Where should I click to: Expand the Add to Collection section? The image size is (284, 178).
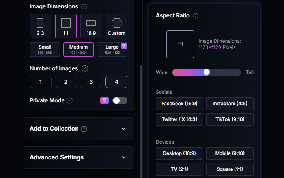click(78, 129)
